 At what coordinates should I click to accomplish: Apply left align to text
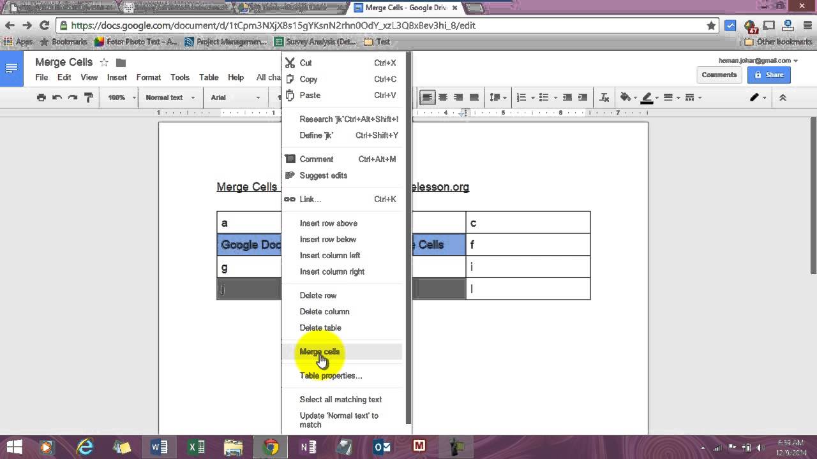pyautogui.click(x=427, y=98)
